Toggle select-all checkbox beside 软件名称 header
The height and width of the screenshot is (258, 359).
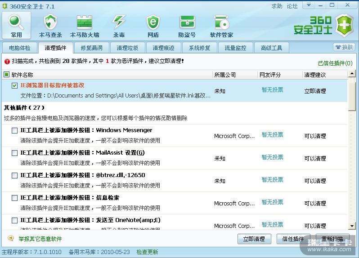tap(6, 75)
